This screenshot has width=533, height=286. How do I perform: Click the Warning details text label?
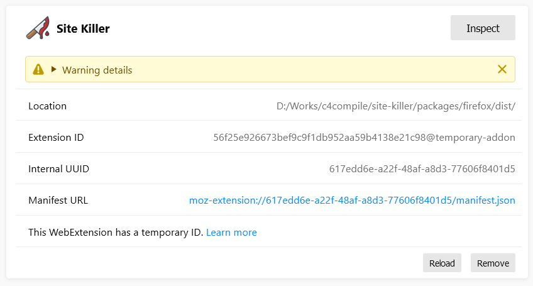[97, 70]
